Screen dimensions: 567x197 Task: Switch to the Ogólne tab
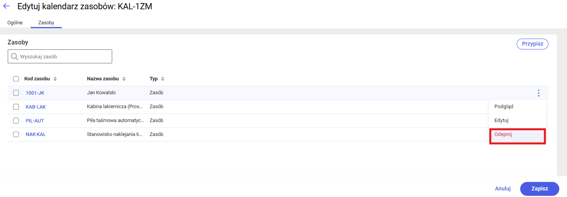coord(15,23)
